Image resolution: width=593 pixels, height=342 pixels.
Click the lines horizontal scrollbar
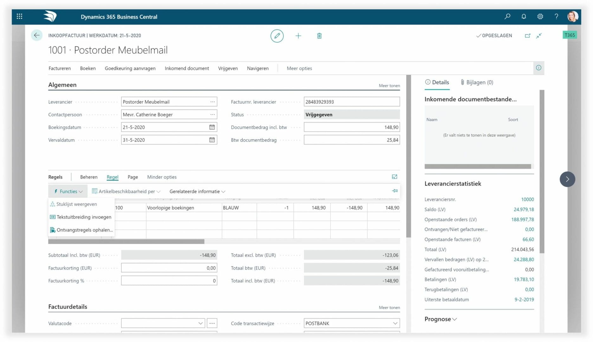(126, 242)
